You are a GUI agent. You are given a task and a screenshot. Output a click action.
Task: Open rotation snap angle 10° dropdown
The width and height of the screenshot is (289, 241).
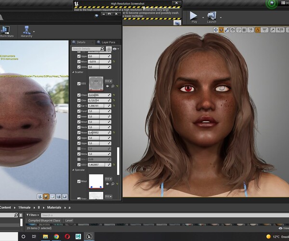tap(264, 30)
